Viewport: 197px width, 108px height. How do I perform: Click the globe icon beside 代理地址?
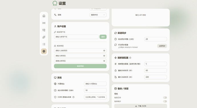(x=55, y=84)
